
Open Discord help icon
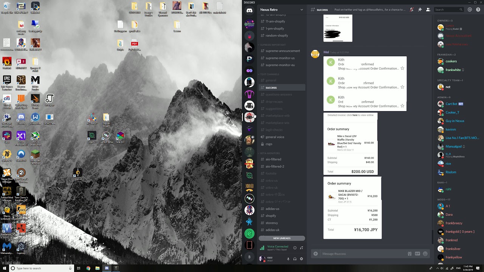pyautogui.click(x=478, y=9)
